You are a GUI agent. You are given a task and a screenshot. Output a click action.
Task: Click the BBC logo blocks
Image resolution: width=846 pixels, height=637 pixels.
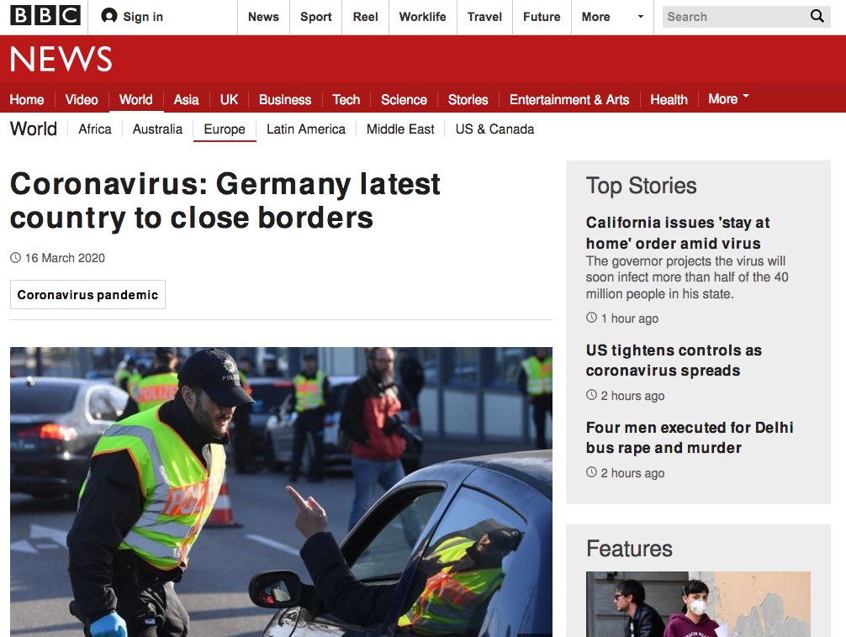pyautogui.click(x=45, y=16)
